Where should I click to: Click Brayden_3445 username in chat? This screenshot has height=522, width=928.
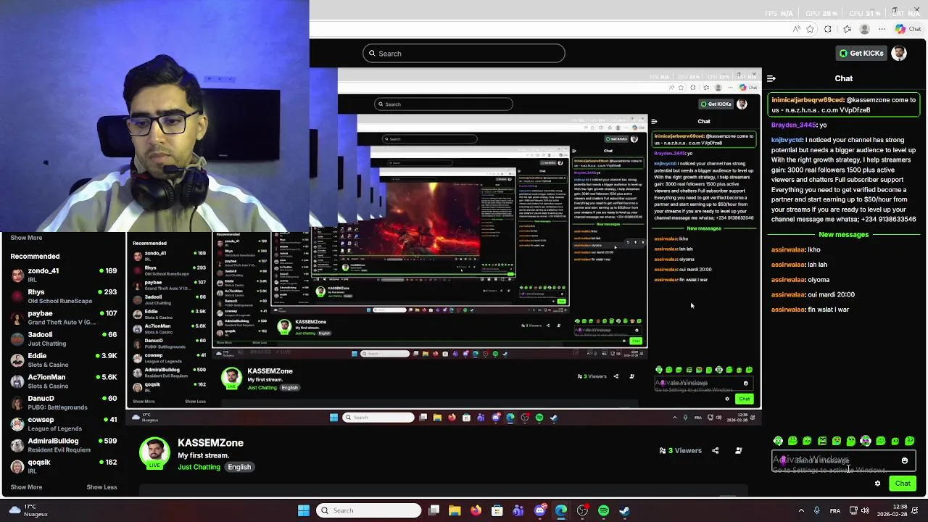(794, 125)
